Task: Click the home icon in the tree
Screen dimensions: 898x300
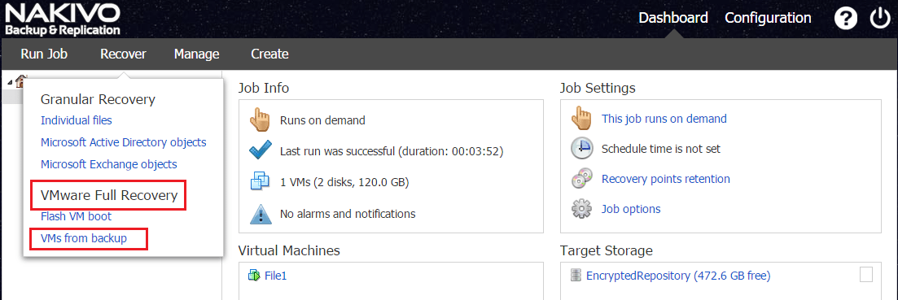Action: (x=20, y=82)
